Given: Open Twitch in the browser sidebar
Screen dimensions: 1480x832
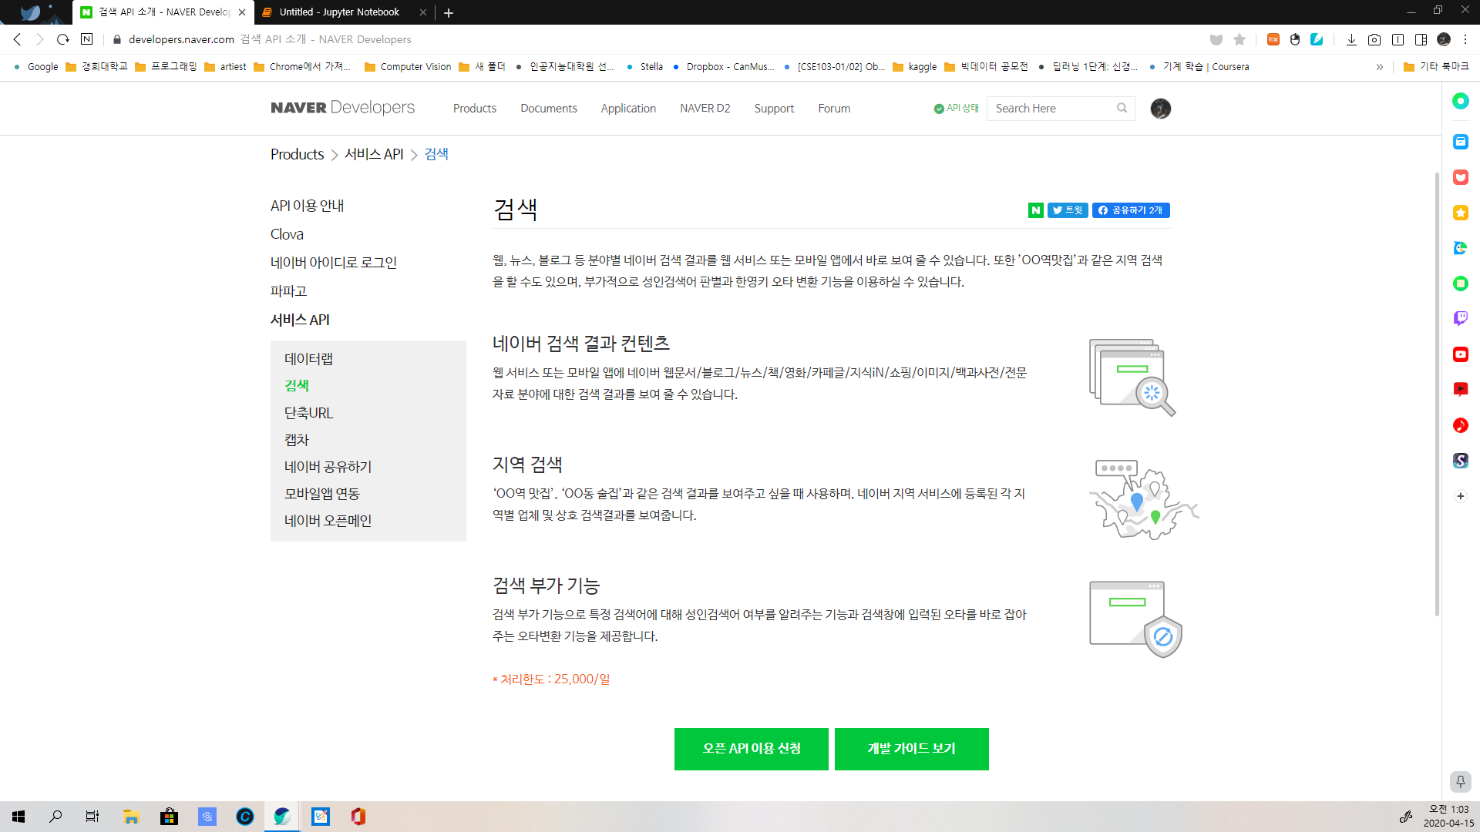Looking at the screenshot, I should point(1460,318).
